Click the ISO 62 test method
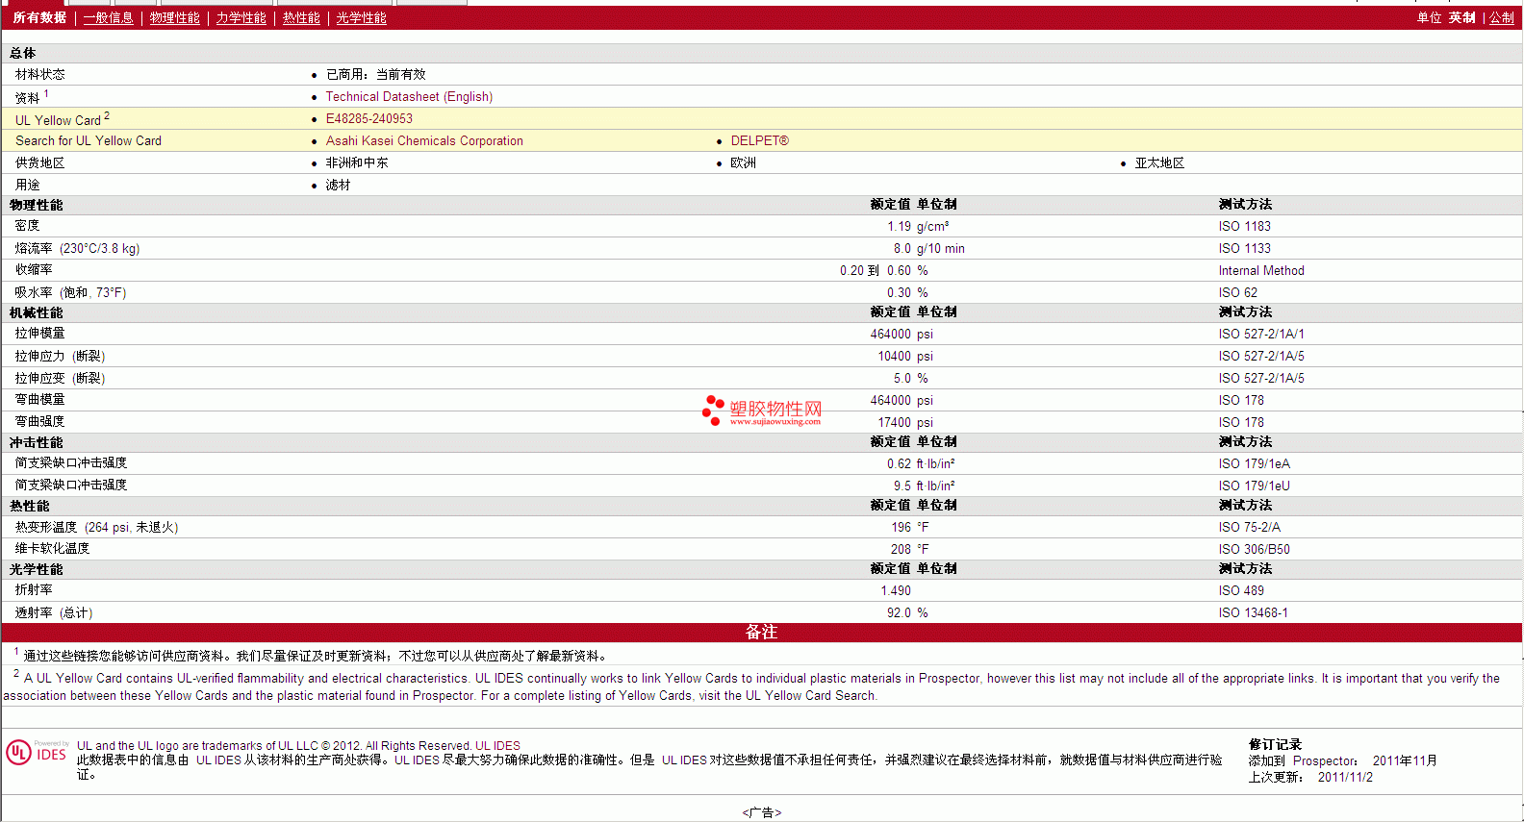Screen dimensions: 1524x822 pyautogui.click(x=1238, y=293)
